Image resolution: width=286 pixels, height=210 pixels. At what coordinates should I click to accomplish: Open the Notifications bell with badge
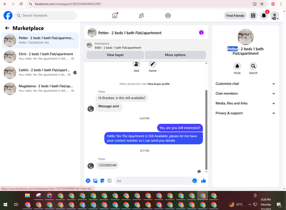(x=264, y=15)
